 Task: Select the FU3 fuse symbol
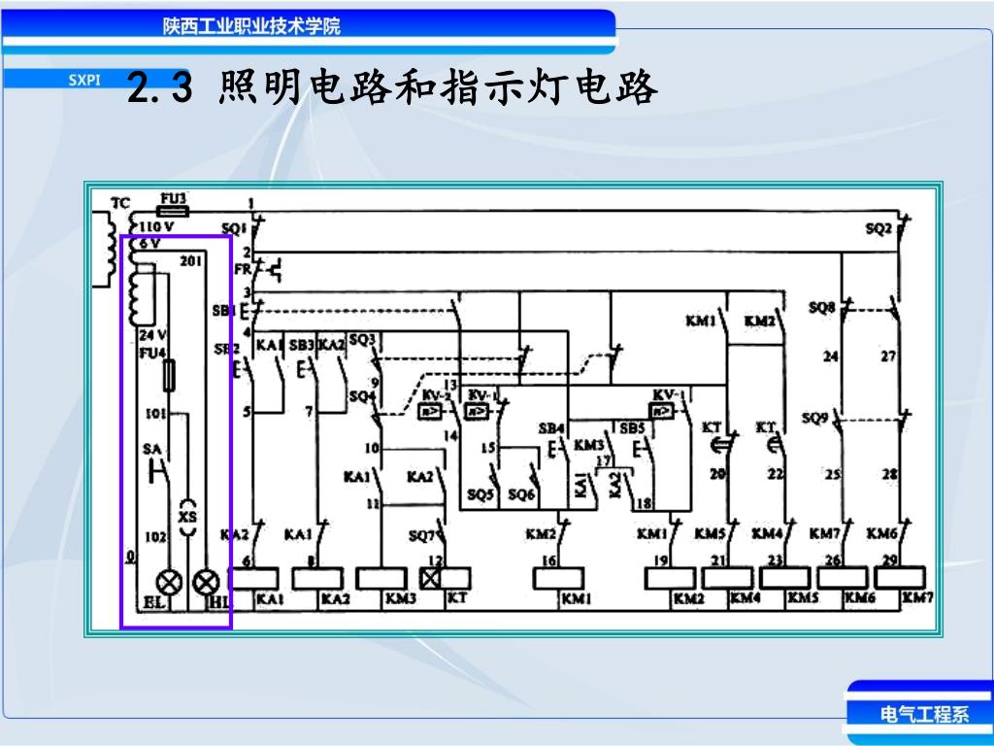173,210
